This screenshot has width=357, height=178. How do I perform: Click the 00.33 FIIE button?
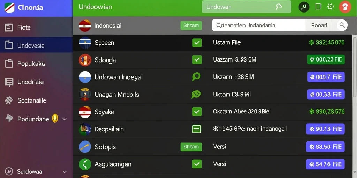(326, 94)
